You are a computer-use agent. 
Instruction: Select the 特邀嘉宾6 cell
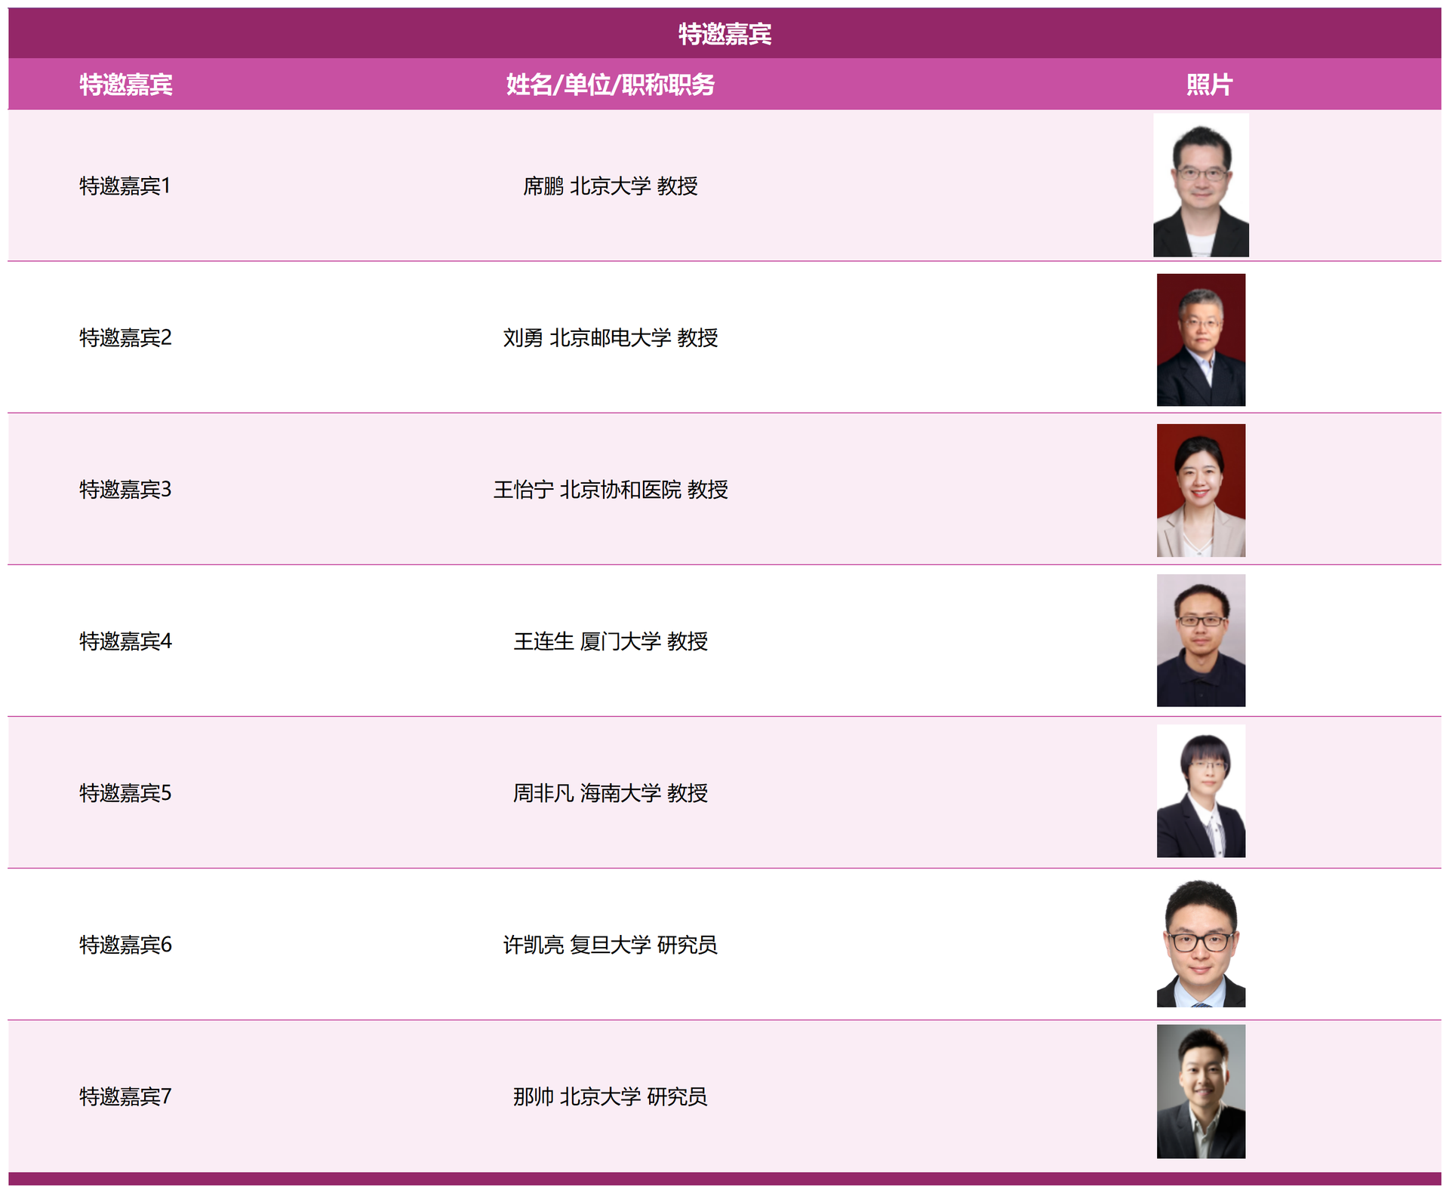tap(125, 945)
